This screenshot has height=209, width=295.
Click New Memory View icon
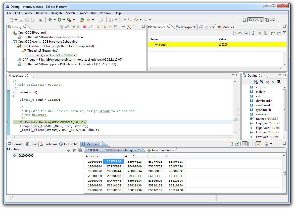click(231, 144)
